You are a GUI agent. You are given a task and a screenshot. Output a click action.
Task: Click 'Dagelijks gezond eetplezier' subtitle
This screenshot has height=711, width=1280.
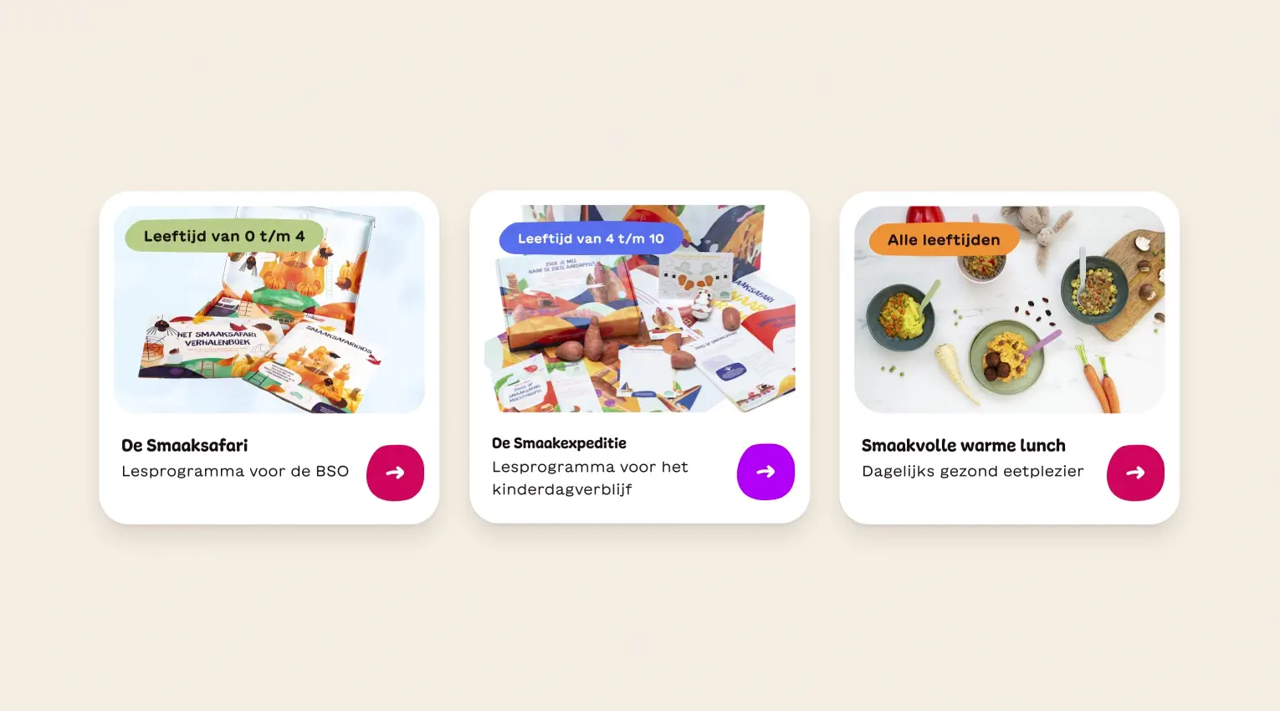point(973,471)
